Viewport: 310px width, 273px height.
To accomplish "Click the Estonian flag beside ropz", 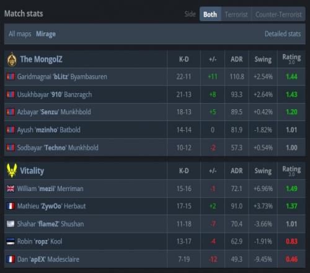I will click(x=11, y=241).
